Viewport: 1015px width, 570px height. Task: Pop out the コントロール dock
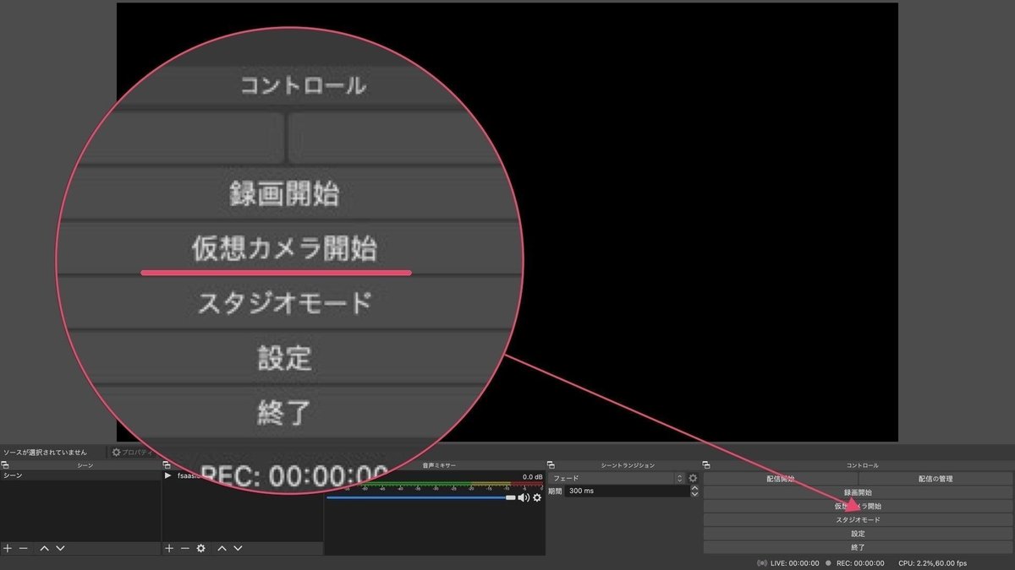706,465
